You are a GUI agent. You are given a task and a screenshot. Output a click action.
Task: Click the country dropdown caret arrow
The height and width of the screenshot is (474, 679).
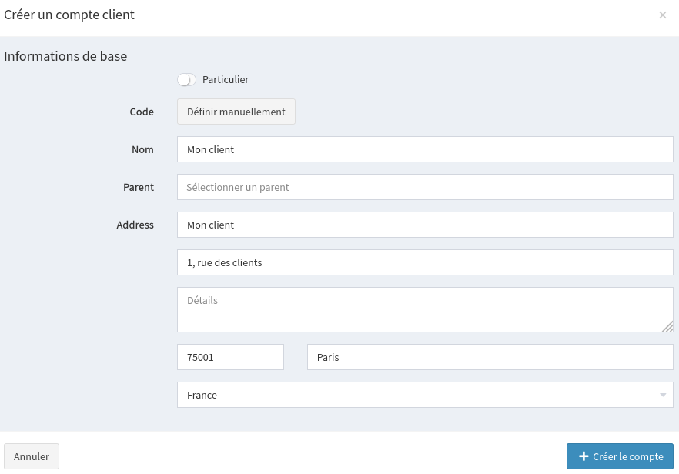(663, 395)
